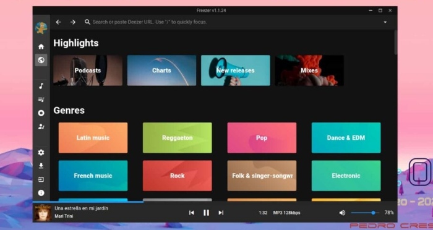This screenshot has width=433, height=230.
Task: Click song title Una estrella en mi jardín
Action: 81,208
